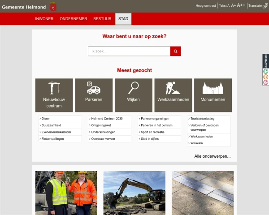Go to the Bestuur menu

coord(102,19)
